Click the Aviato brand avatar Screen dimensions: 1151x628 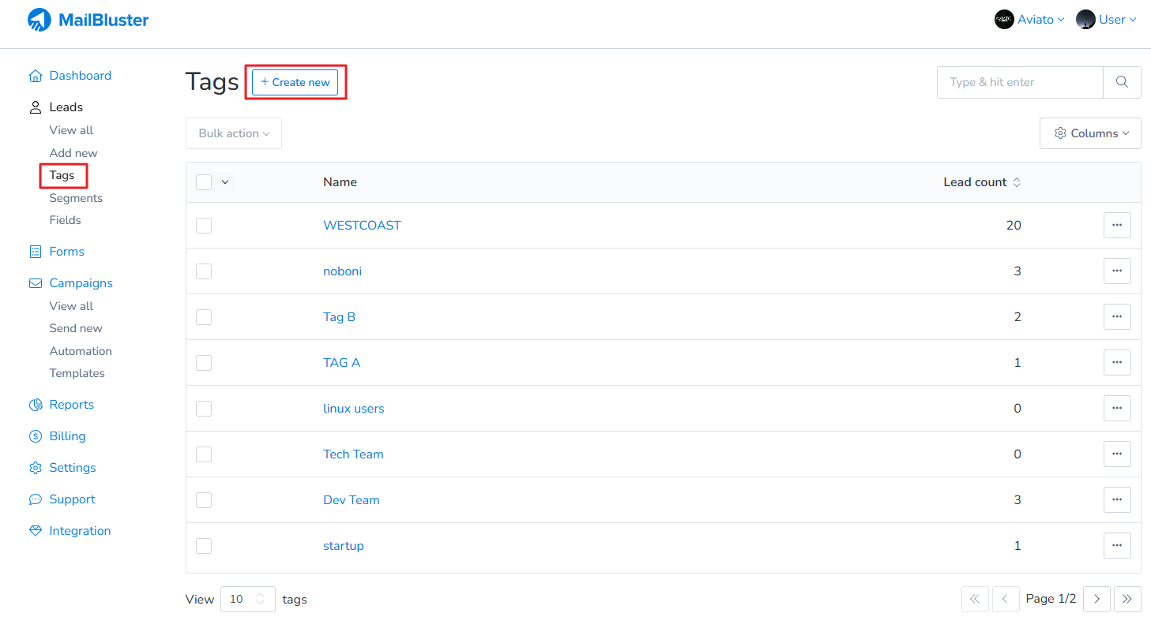(1004, 20)
